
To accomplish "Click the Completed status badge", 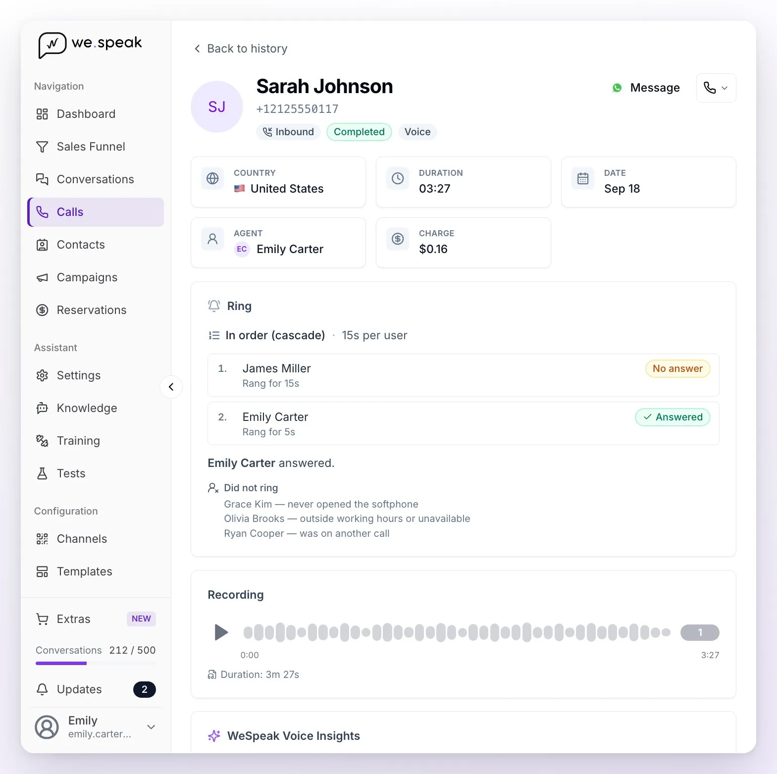I will [x=359, y=132].
